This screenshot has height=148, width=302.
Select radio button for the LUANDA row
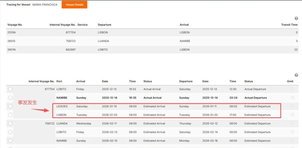(10, 123)
